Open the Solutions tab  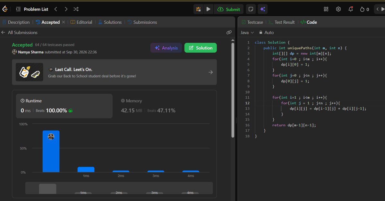tap(110, 22)
